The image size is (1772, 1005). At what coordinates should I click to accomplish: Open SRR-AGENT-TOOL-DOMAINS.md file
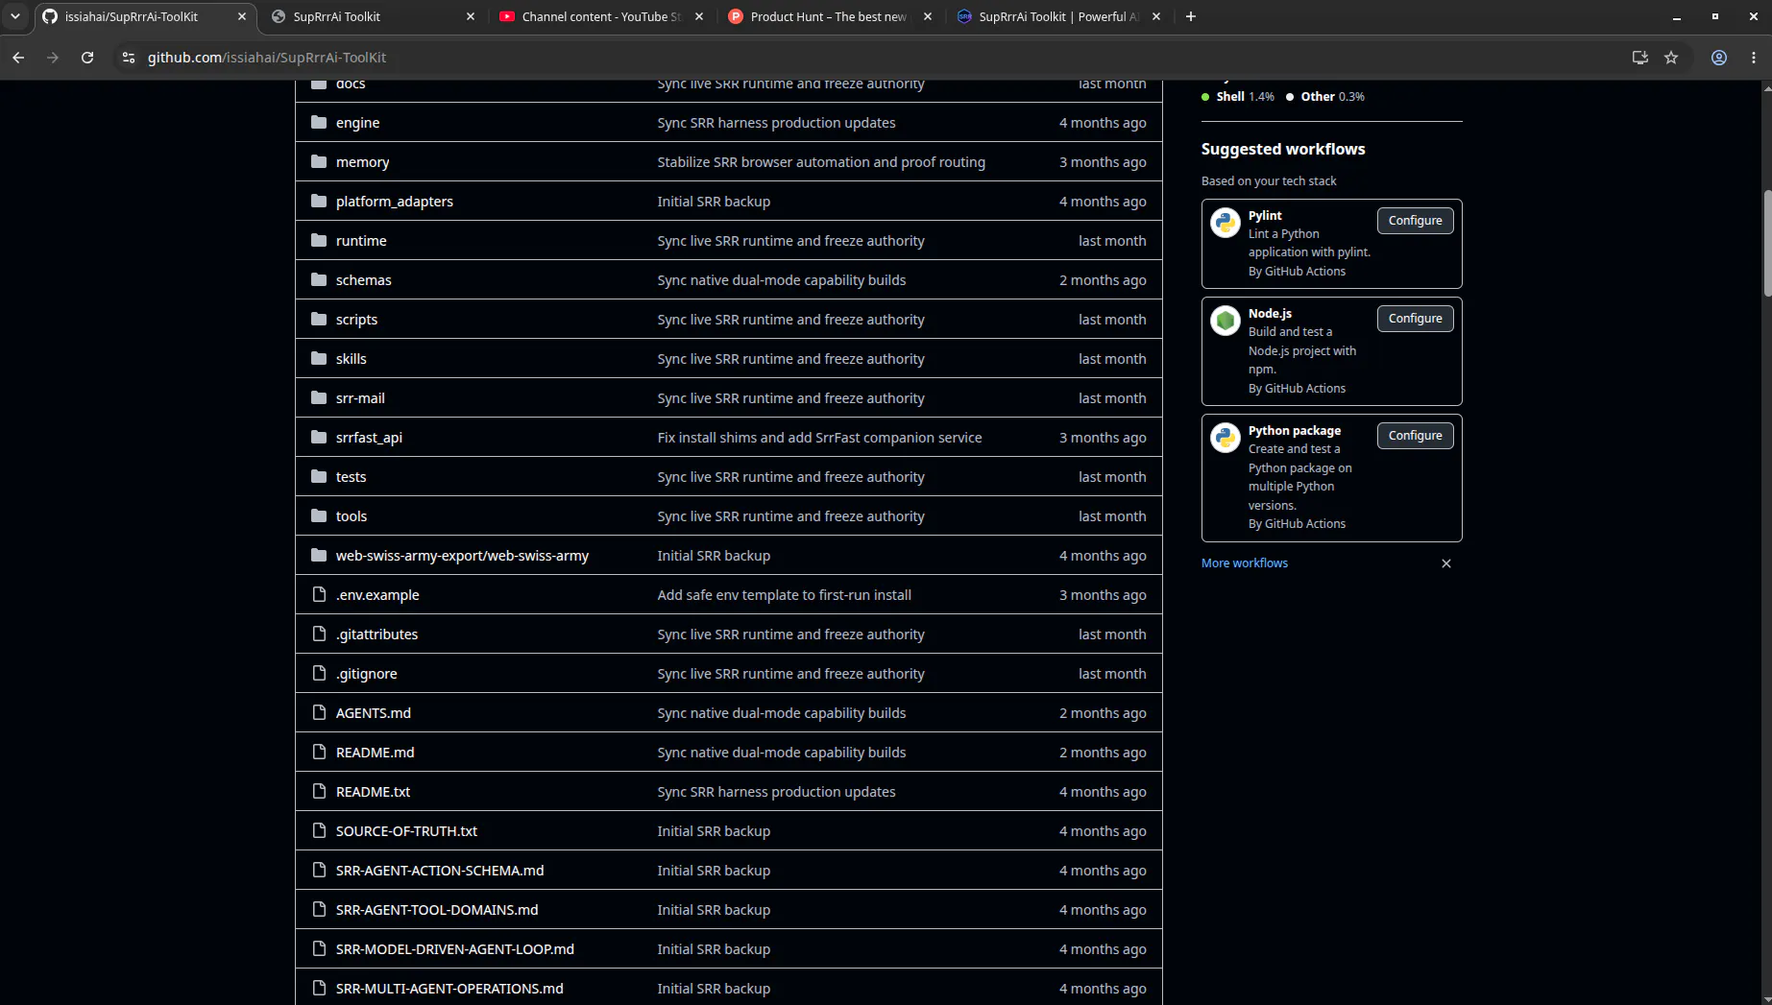437,910
